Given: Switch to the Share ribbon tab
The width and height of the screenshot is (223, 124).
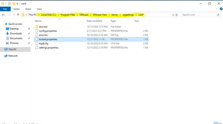Looking at the screenshot, I should [28, 9].
